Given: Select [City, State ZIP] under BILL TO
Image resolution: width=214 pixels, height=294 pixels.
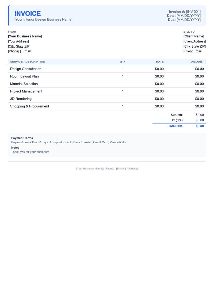Looking at the screenshot, I should pos(195,47).
